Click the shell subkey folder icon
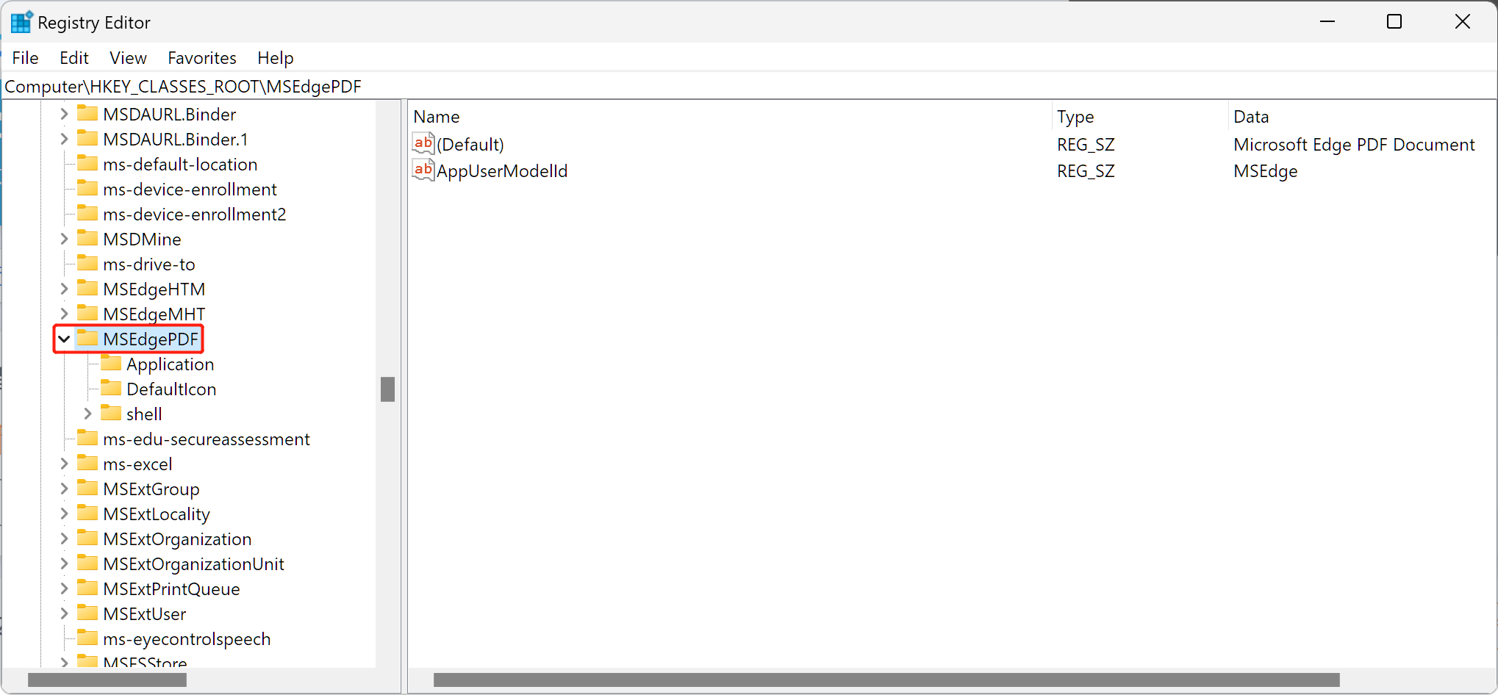The image size is (1498, 695). click(x=111, y=414)
